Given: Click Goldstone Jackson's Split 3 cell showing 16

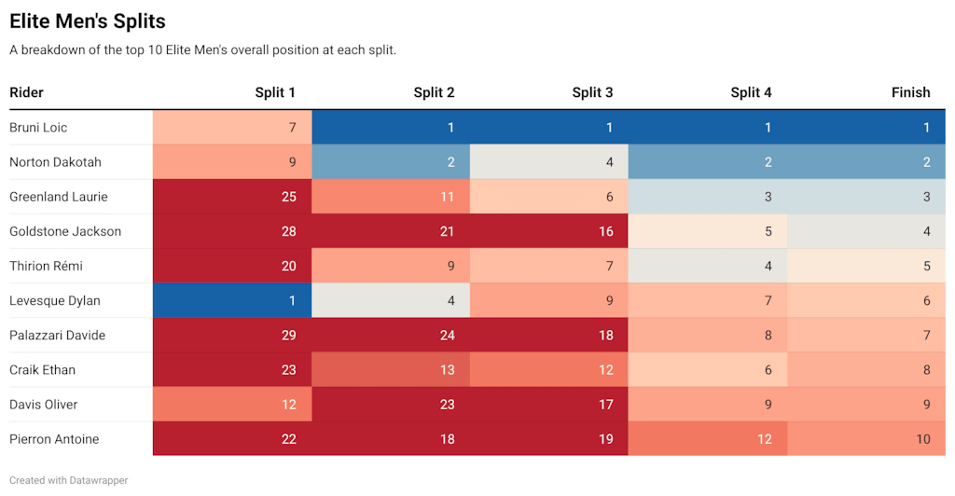Looking at the screenshot, I should click(x=549, y=231).
